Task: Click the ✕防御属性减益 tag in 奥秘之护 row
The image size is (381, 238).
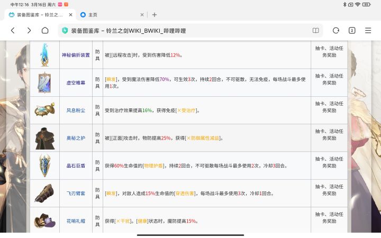Action: 203,138
